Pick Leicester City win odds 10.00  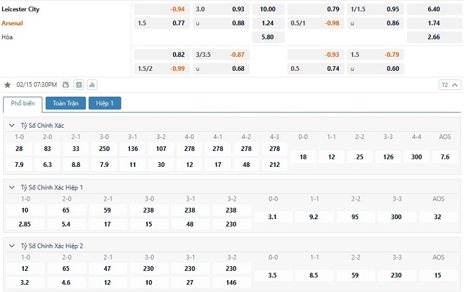(268, 9)
